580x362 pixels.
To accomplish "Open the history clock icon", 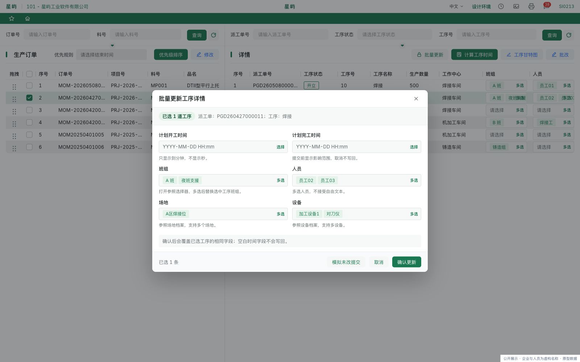I will [501, 7].
